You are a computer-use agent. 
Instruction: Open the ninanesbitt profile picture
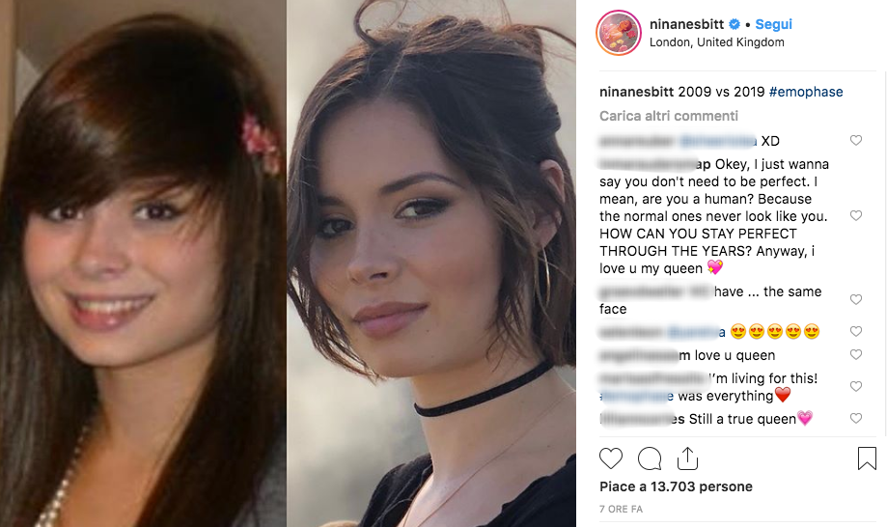(x=619, y=33)
